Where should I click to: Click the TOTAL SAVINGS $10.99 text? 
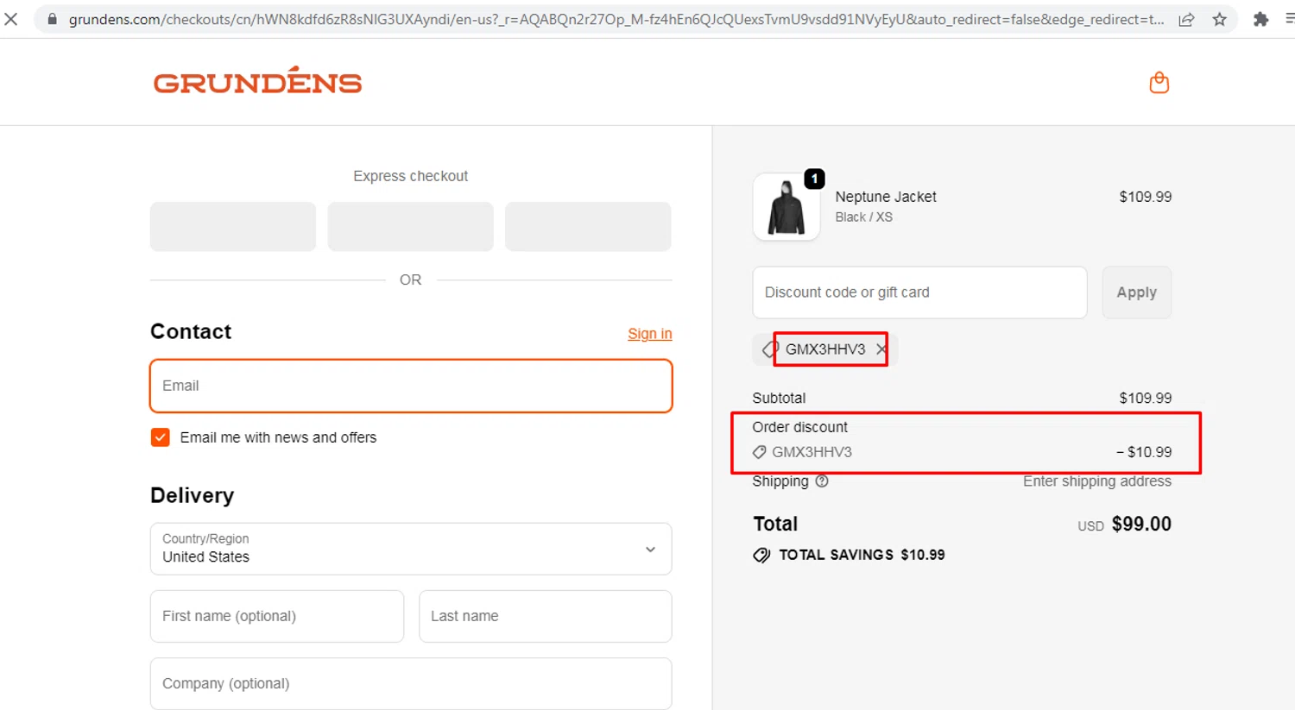tap(862, 555)
